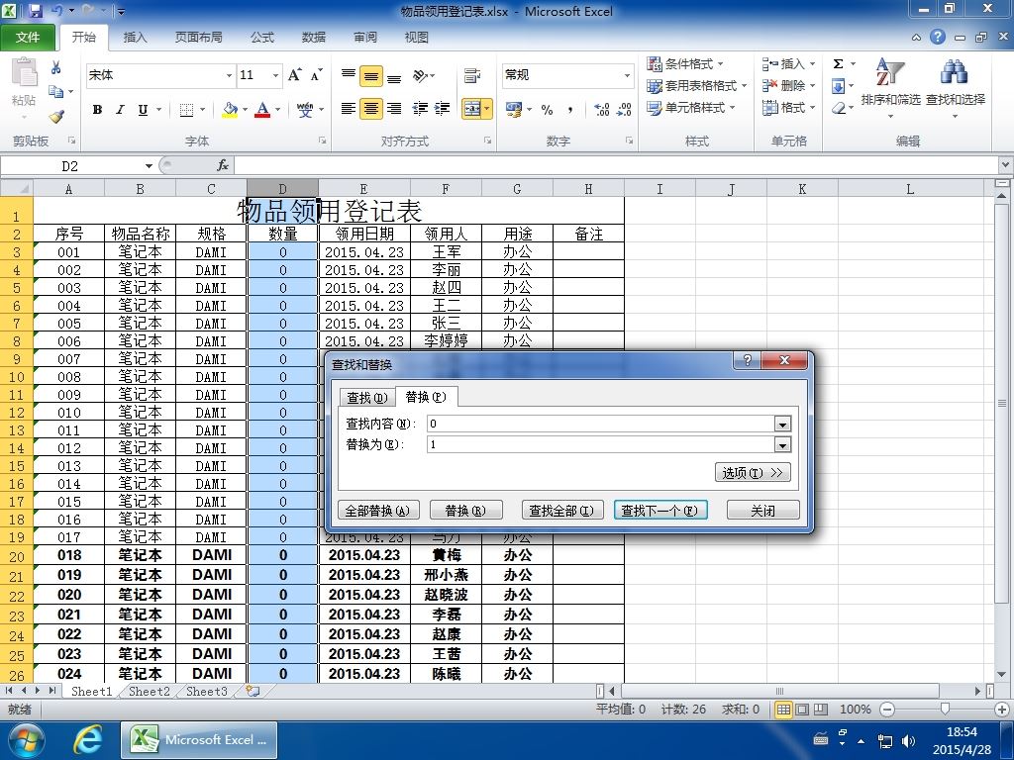This screenshot has width=1014, height=760.
Task: Open number format dropdown (常规)
Action: 627,75
